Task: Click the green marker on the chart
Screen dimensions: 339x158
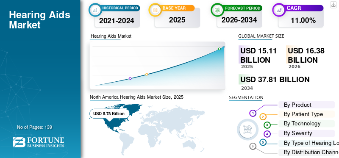Action: pos(219,49)
